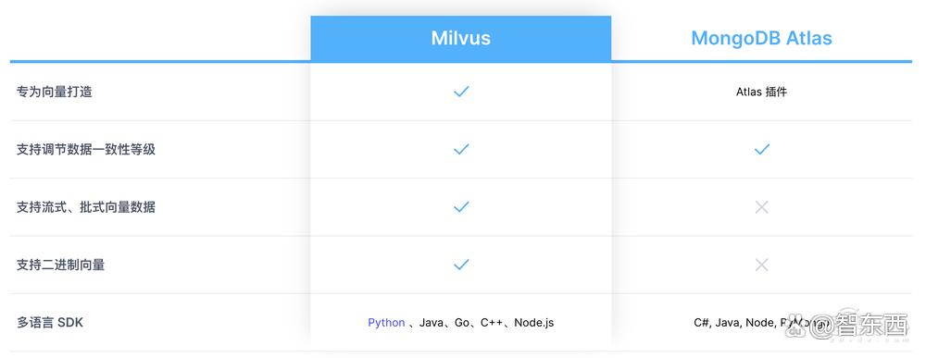The width and height of the screenshot is (926, 358).
Task: Click Milvus checkmark for 支持流式、批式向量数据
Action: tap(461, 206)
